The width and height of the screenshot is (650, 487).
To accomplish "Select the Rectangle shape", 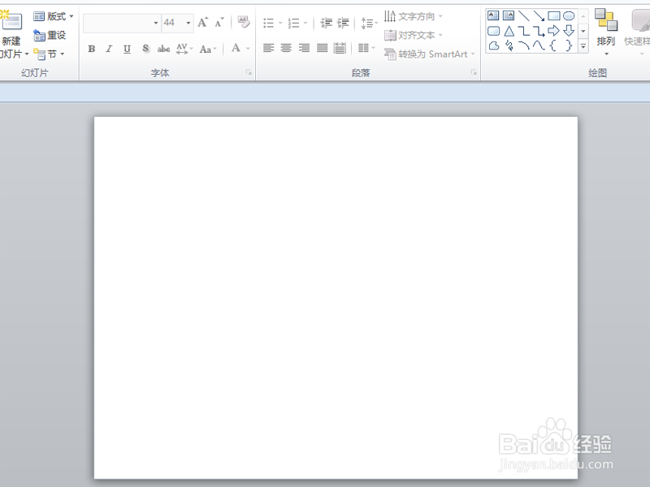I will 554,15.
